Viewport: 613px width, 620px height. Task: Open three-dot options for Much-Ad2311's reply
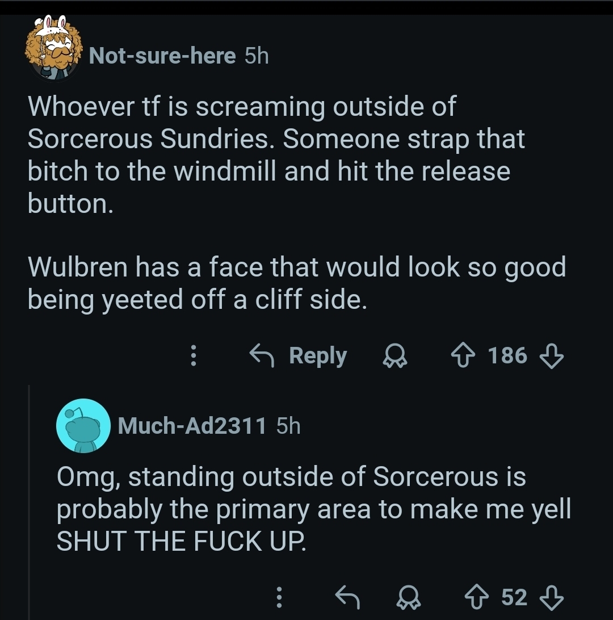(x=278, y=597)
